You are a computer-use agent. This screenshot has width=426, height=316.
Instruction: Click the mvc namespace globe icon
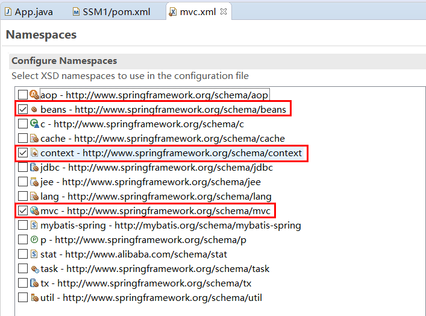click(34, 210)
